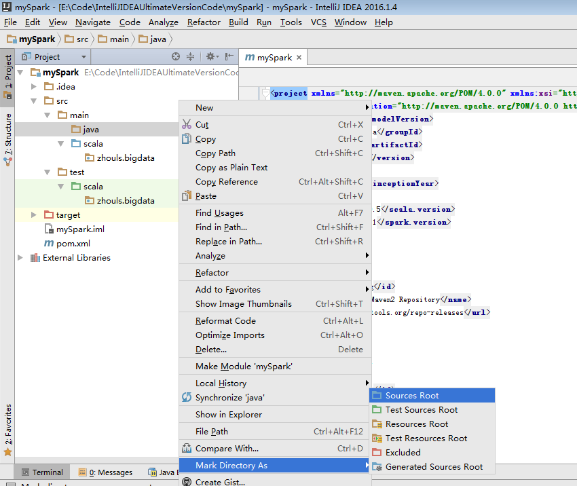Click src in the breadcrumb bar
The width and height of the screenshot is (577, 486).
[77, 39]
